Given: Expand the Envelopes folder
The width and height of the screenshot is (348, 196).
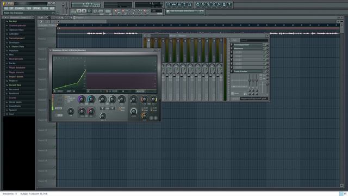Looking at the screenshot, I should 14,42.
